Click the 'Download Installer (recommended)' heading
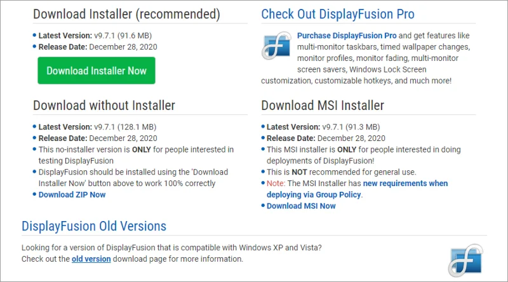Screen dimensions: 508x282 (126, 14)
